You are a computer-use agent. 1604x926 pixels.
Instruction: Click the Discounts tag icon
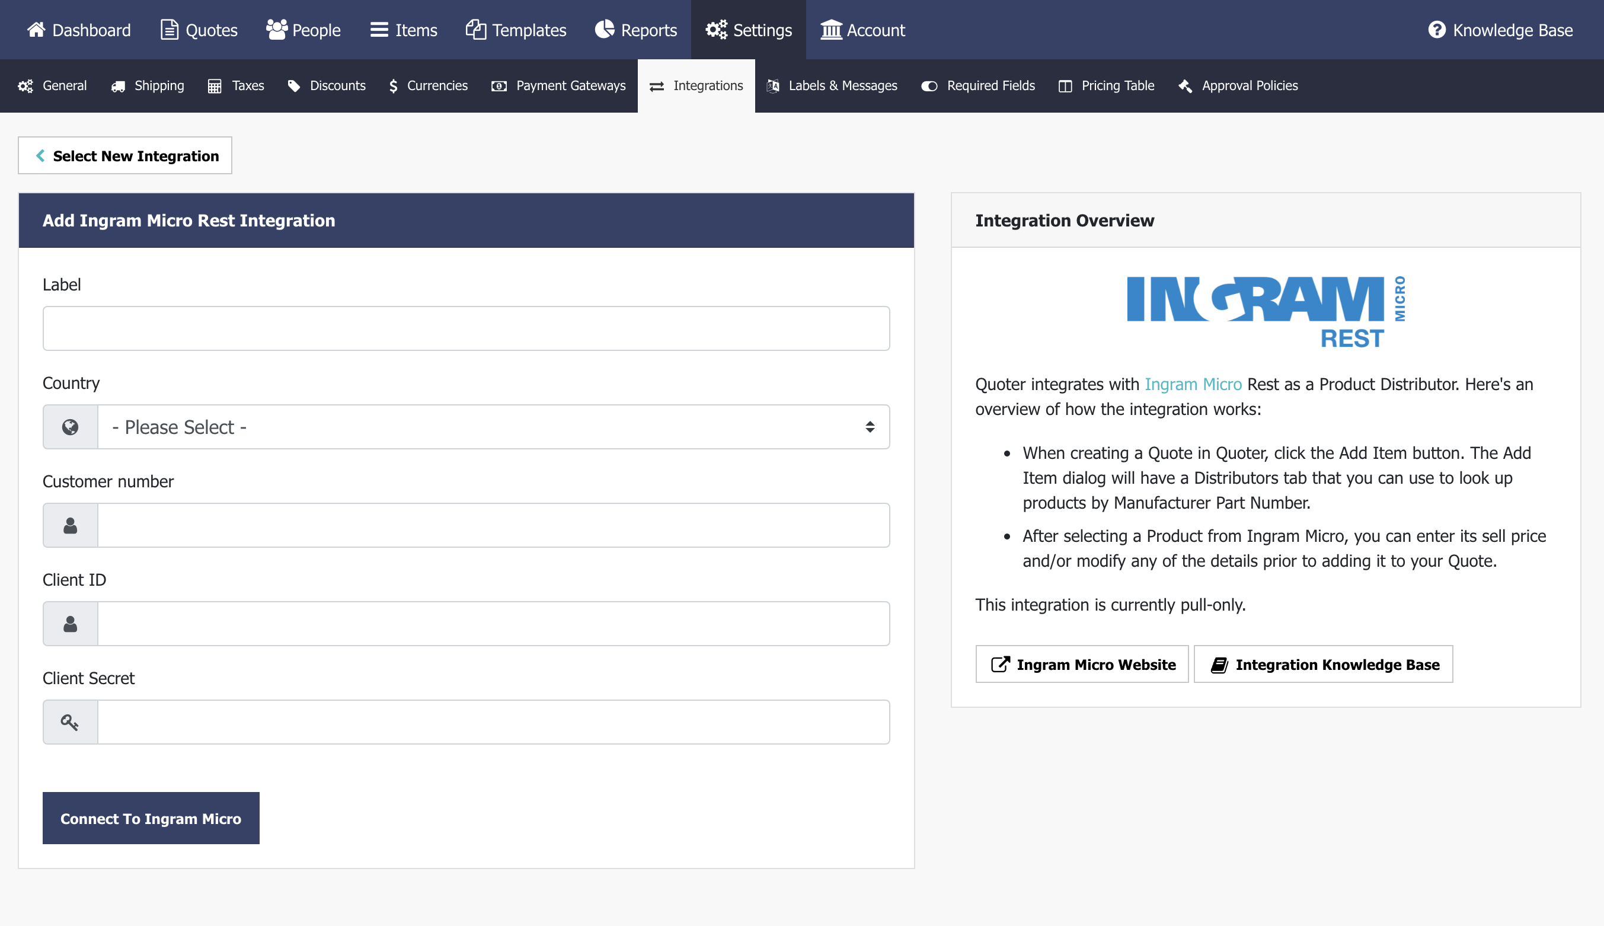[294, 86]
